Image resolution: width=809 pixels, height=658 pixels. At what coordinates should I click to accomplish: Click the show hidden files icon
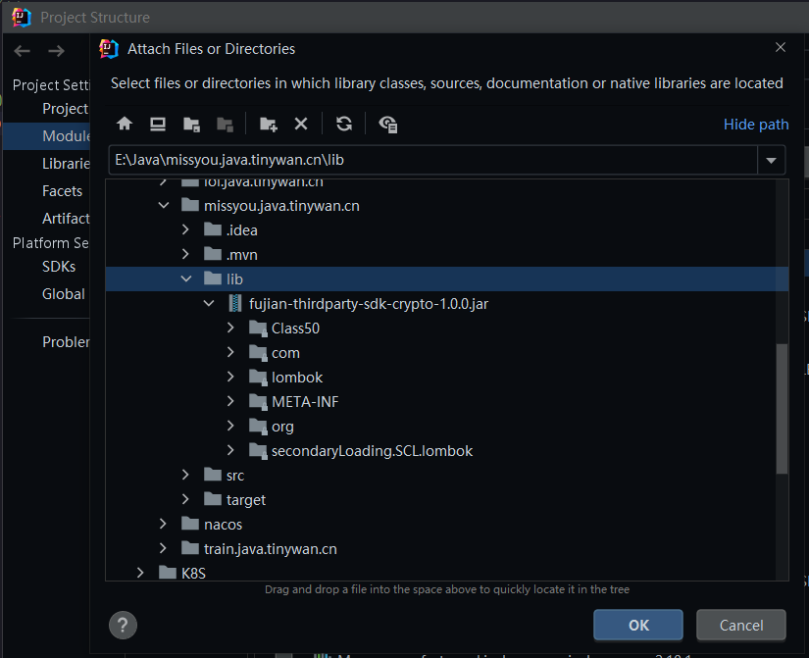pyautogui.click(x=386, y=124)
